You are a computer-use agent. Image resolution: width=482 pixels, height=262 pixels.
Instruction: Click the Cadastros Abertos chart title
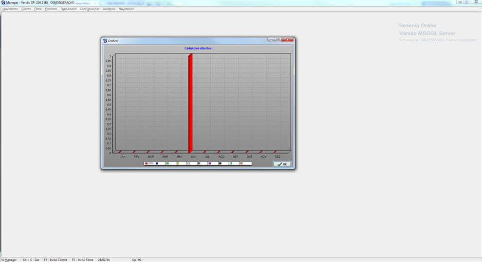[x=198, y=49]
